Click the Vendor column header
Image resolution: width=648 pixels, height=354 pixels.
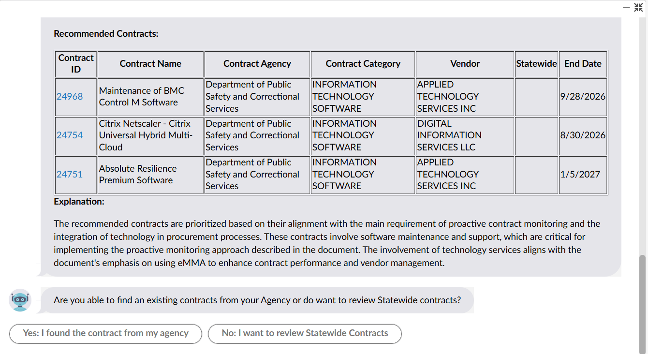tap(464, 63)
